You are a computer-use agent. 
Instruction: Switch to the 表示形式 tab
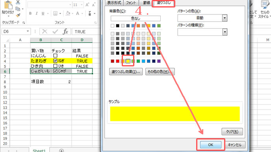tap(114, 3)
